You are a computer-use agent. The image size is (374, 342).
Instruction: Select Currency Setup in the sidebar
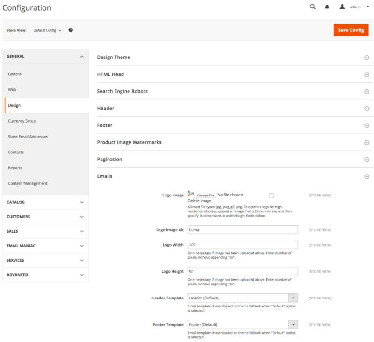[23, 121]
